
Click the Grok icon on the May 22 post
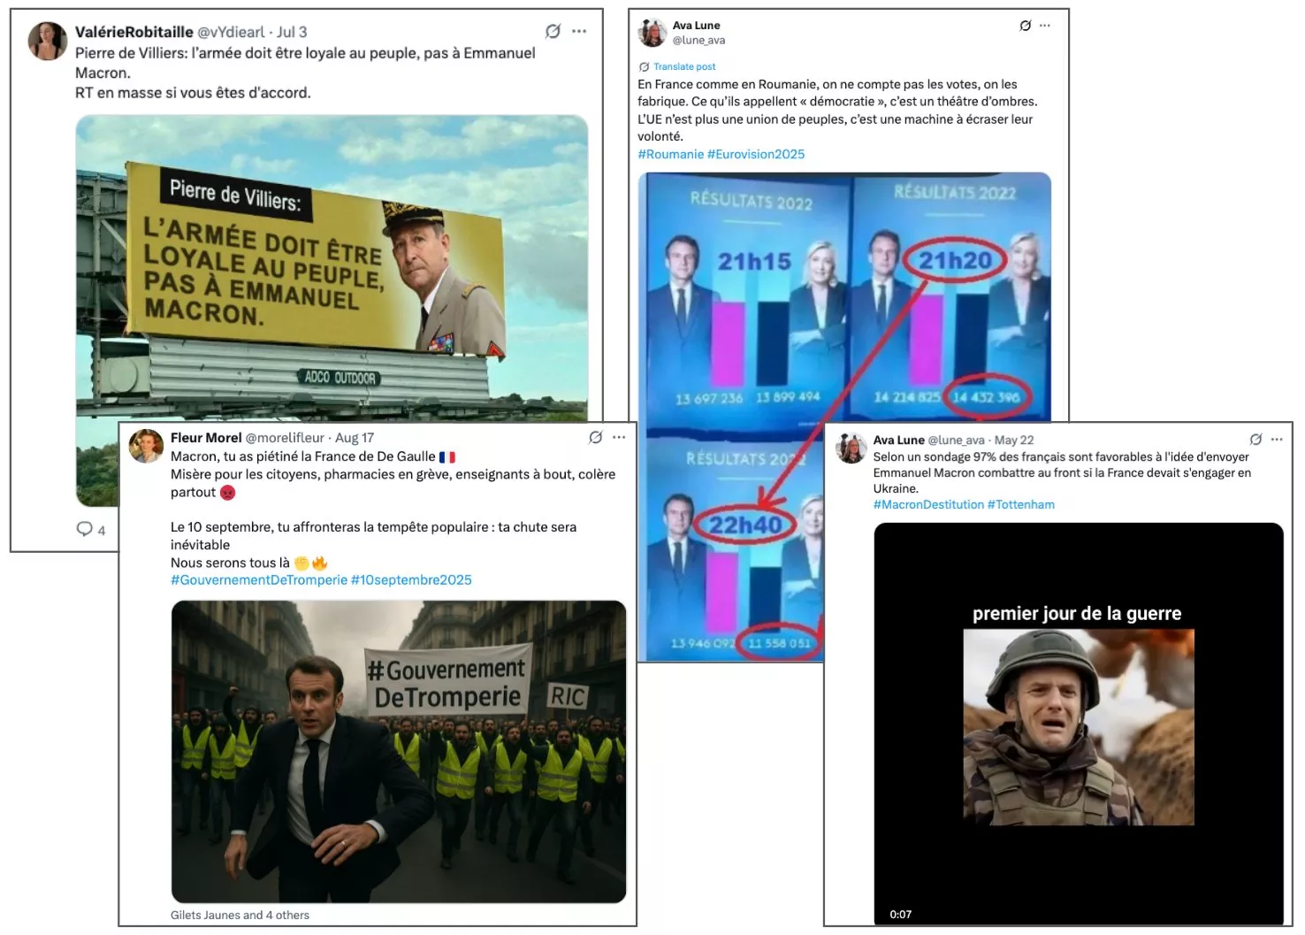[1255, 440]
